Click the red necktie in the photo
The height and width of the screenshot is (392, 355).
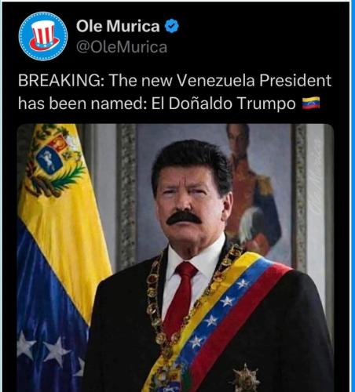pyautogui.click(x=181, y=296)
